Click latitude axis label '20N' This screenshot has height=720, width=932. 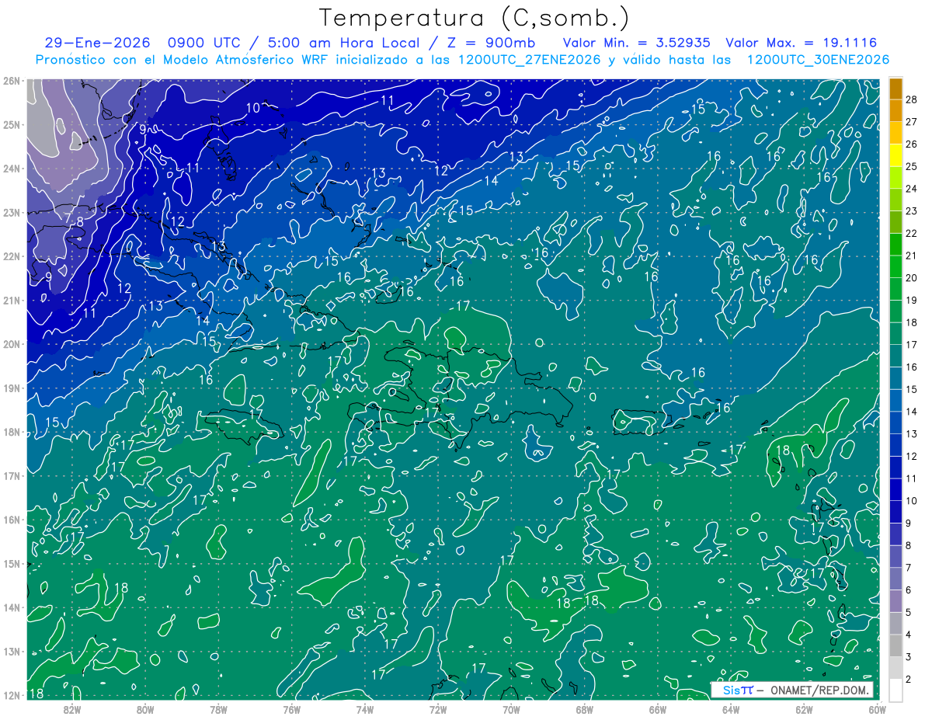point(11,344)
